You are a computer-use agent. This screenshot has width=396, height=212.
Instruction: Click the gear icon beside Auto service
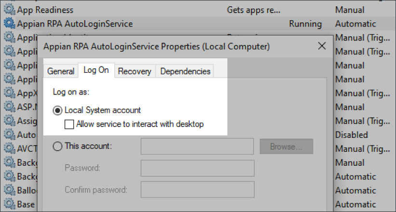(10, 135)
